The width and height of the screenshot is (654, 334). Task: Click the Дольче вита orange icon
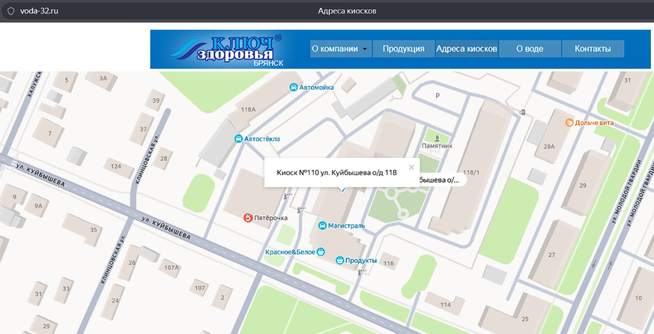(569, 122)
